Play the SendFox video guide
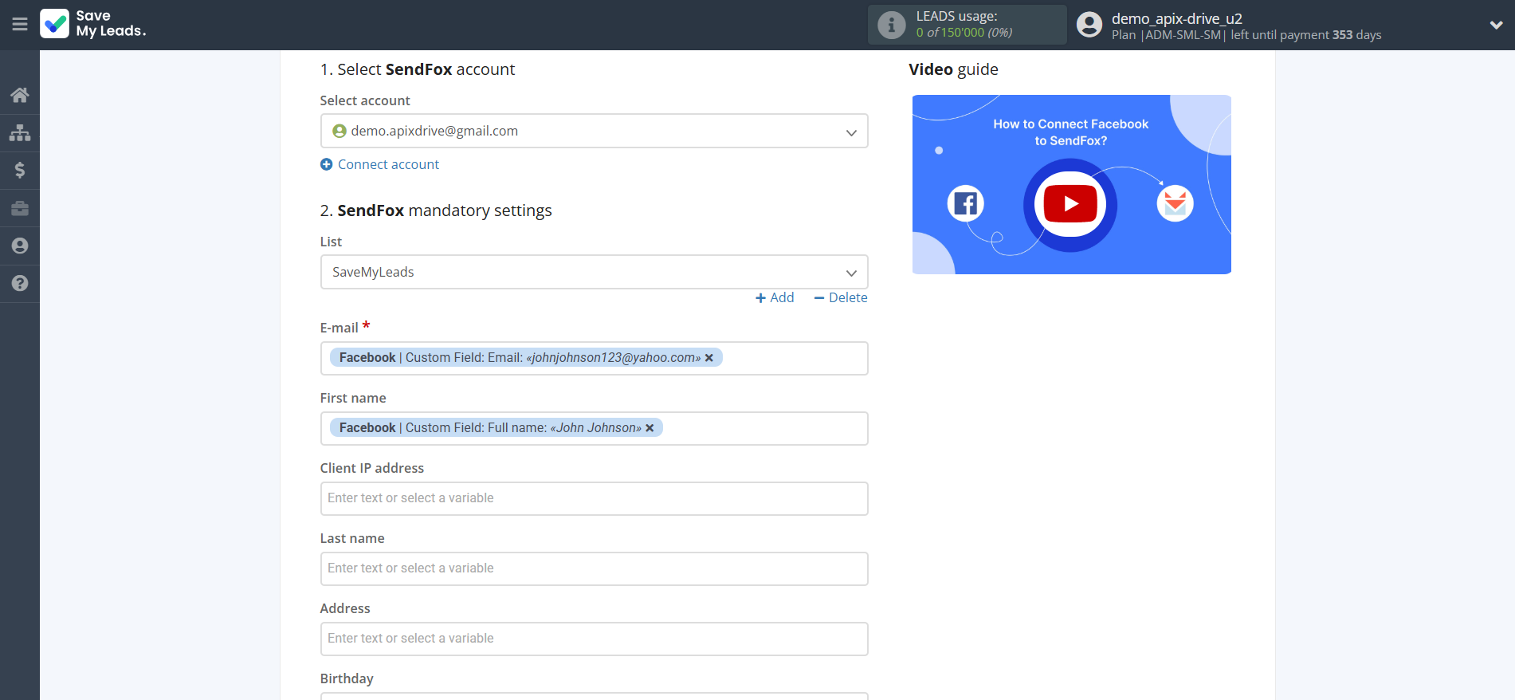This screenshot has width=1515, height=700. point(1070,204)
